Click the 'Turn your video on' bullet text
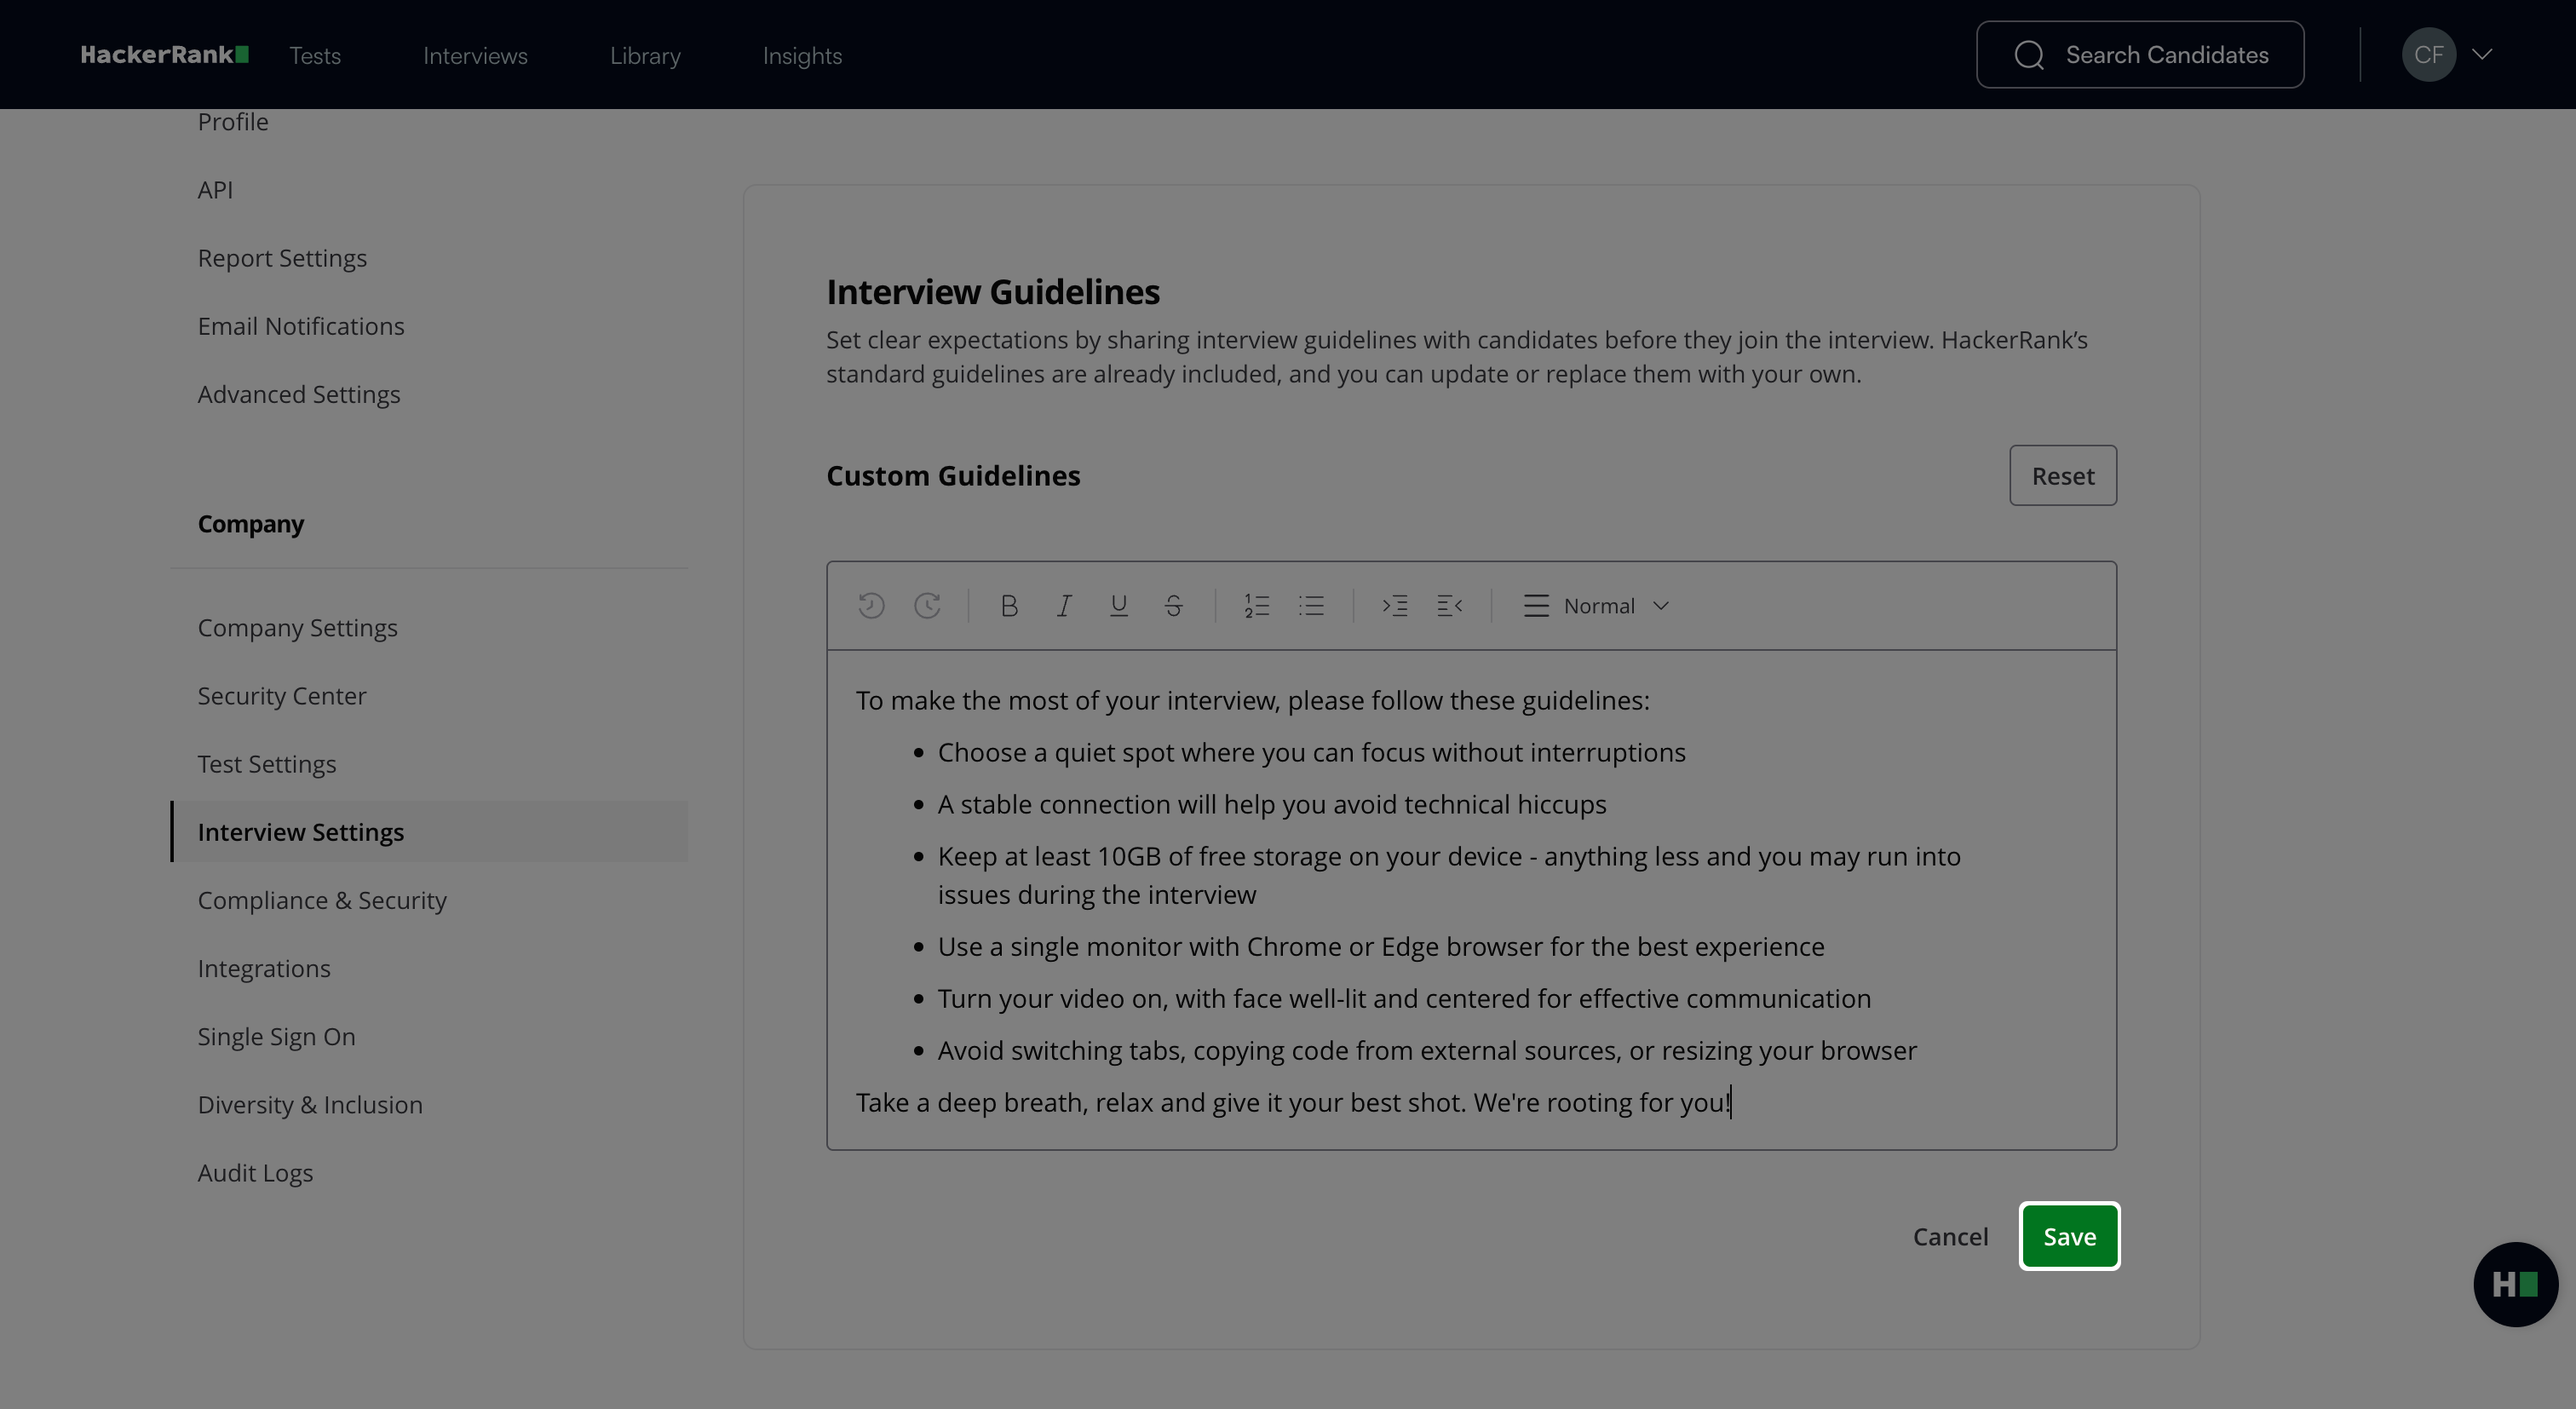The height and width of the screenshot is (1409, 2576). 1404,999
